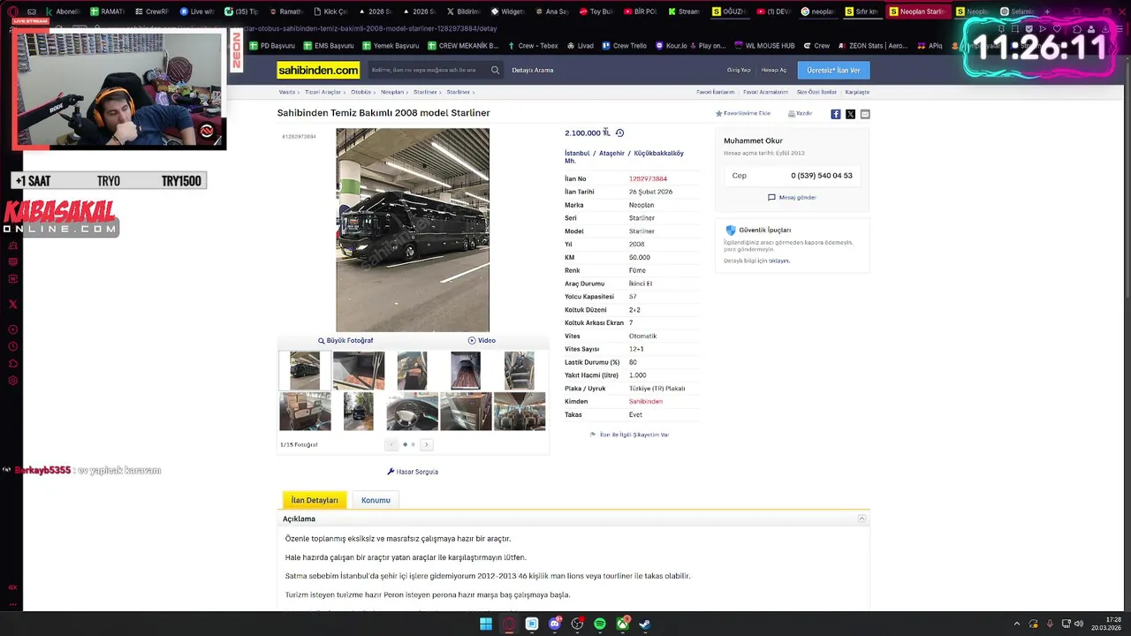Click İstanbul location link

[577, 153]
